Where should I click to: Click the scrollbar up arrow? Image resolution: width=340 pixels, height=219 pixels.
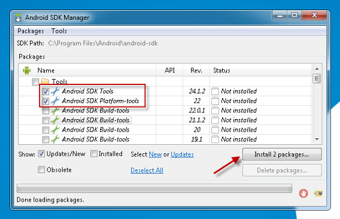(317, 69)
